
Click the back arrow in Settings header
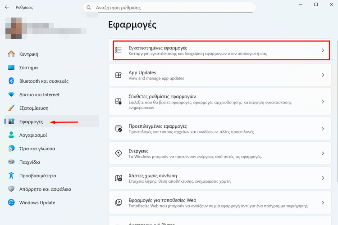[x=7, y=8]
